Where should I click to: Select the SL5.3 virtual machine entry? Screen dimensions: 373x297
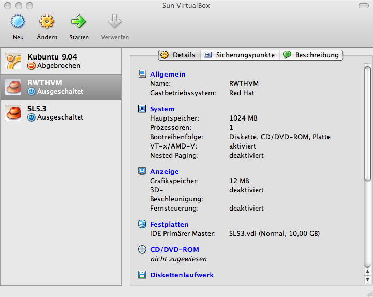click(61, 113)
